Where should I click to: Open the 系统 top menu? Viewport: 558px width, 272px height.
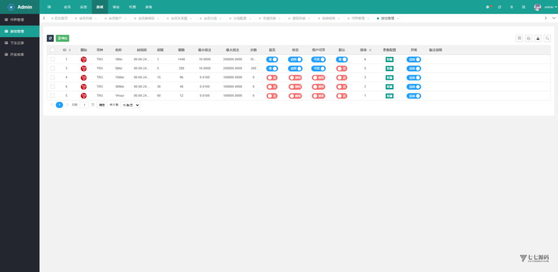[x=149, y=7]
